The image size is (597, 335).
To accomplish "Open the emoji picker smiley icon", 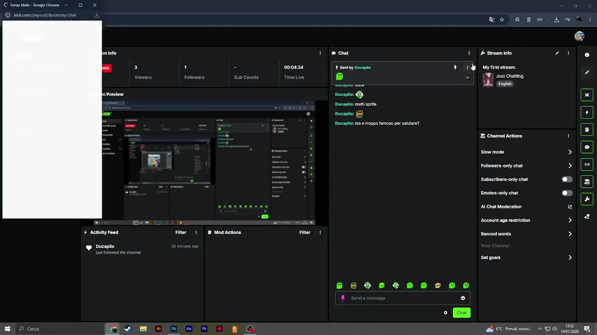I will tap(463, 298).
